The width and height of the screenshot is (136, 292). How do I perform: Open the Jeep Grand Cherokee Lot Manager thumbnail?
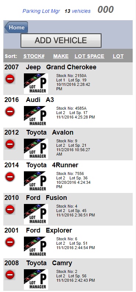tap(36, 84)
